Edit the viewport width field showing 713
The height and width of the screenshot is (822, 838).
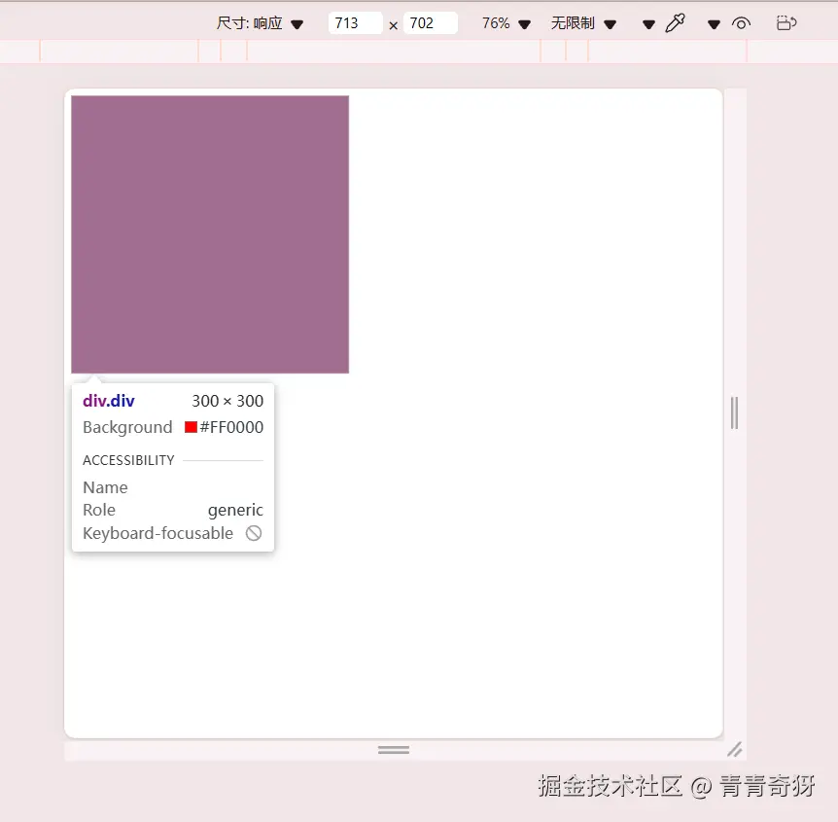pyautogui.click(x=356, y=23)
